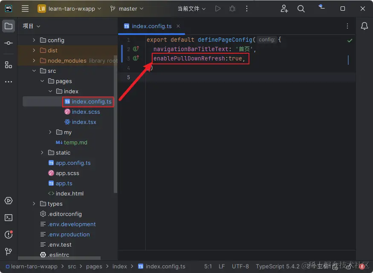Select .env.test file
This screenshot has height=273, width=373.
pyautogui.click(x=56, y=244)
